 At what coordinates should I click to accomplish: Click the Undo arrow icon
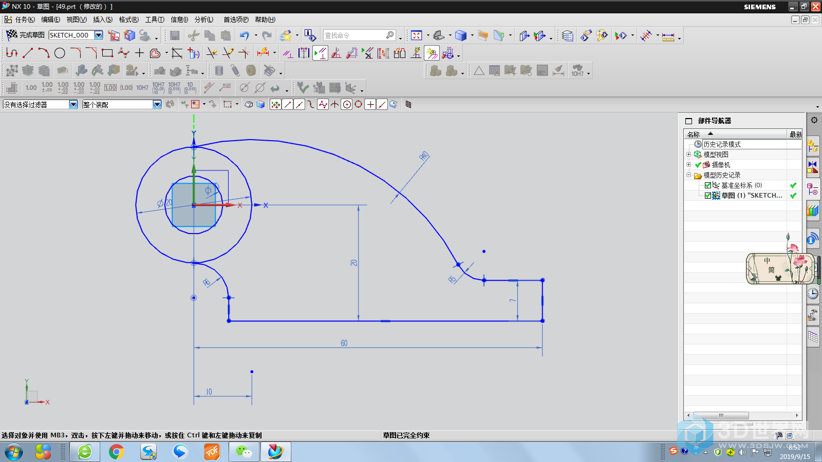pos(244,35)
